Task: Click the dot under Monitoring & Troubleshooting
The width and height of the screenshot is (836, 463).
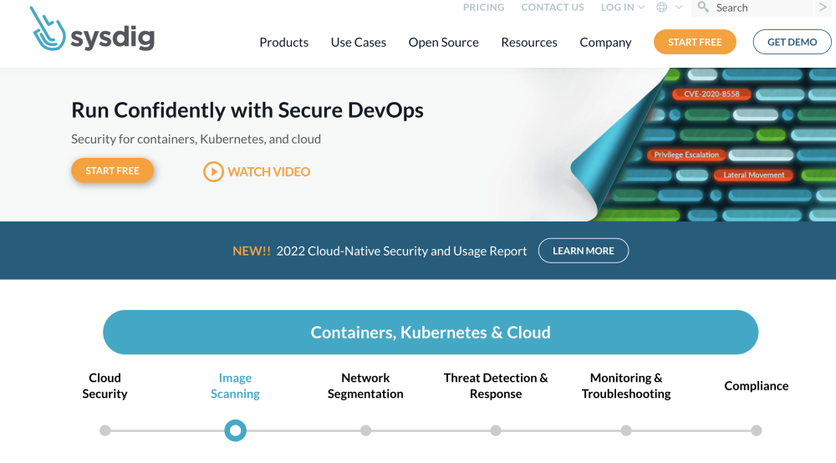Action: coord(626,430)
